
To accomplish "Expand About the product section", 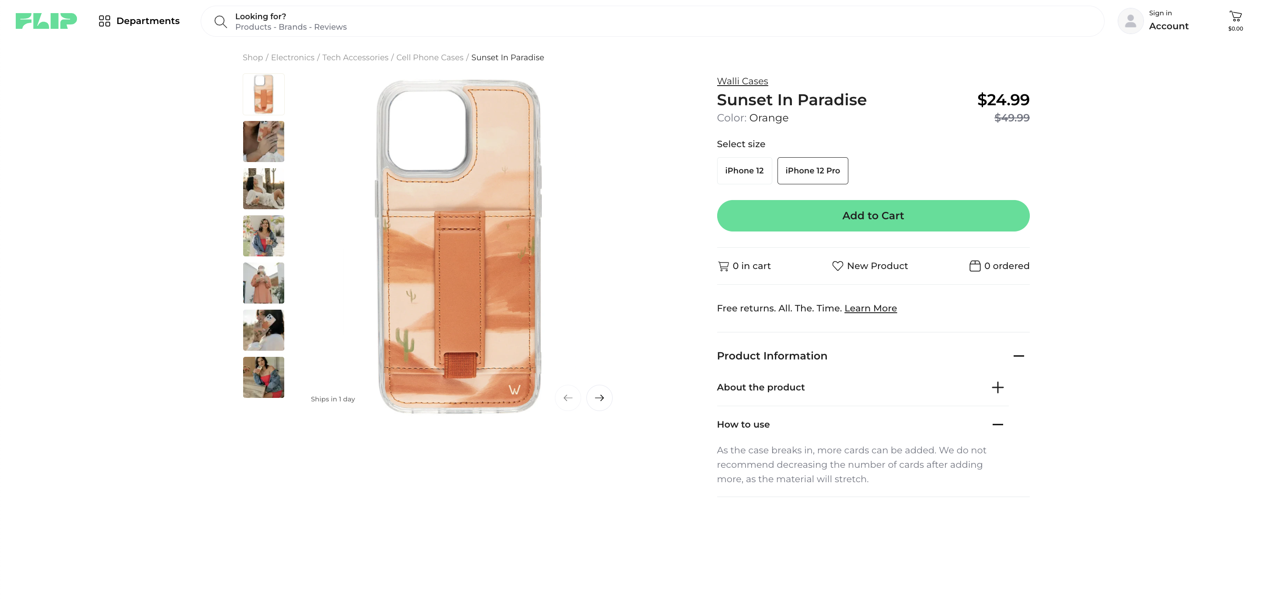I will click(x=997, y=387).
